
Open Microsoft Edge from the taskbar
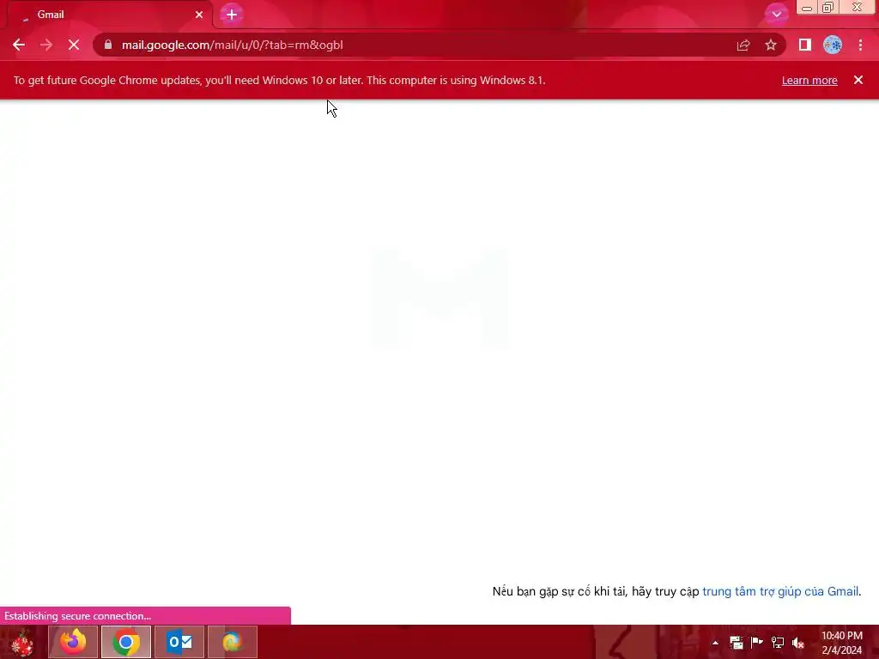tap(232, 642)
